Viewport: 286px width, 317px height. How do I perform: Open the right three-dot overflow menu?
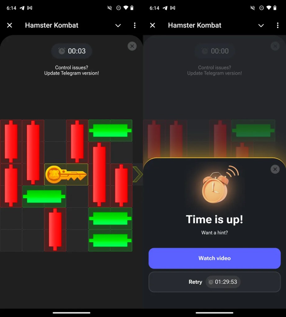pos(278,25)
